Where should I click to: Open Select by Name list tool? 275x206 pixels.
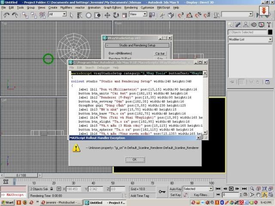click(80, 15)
